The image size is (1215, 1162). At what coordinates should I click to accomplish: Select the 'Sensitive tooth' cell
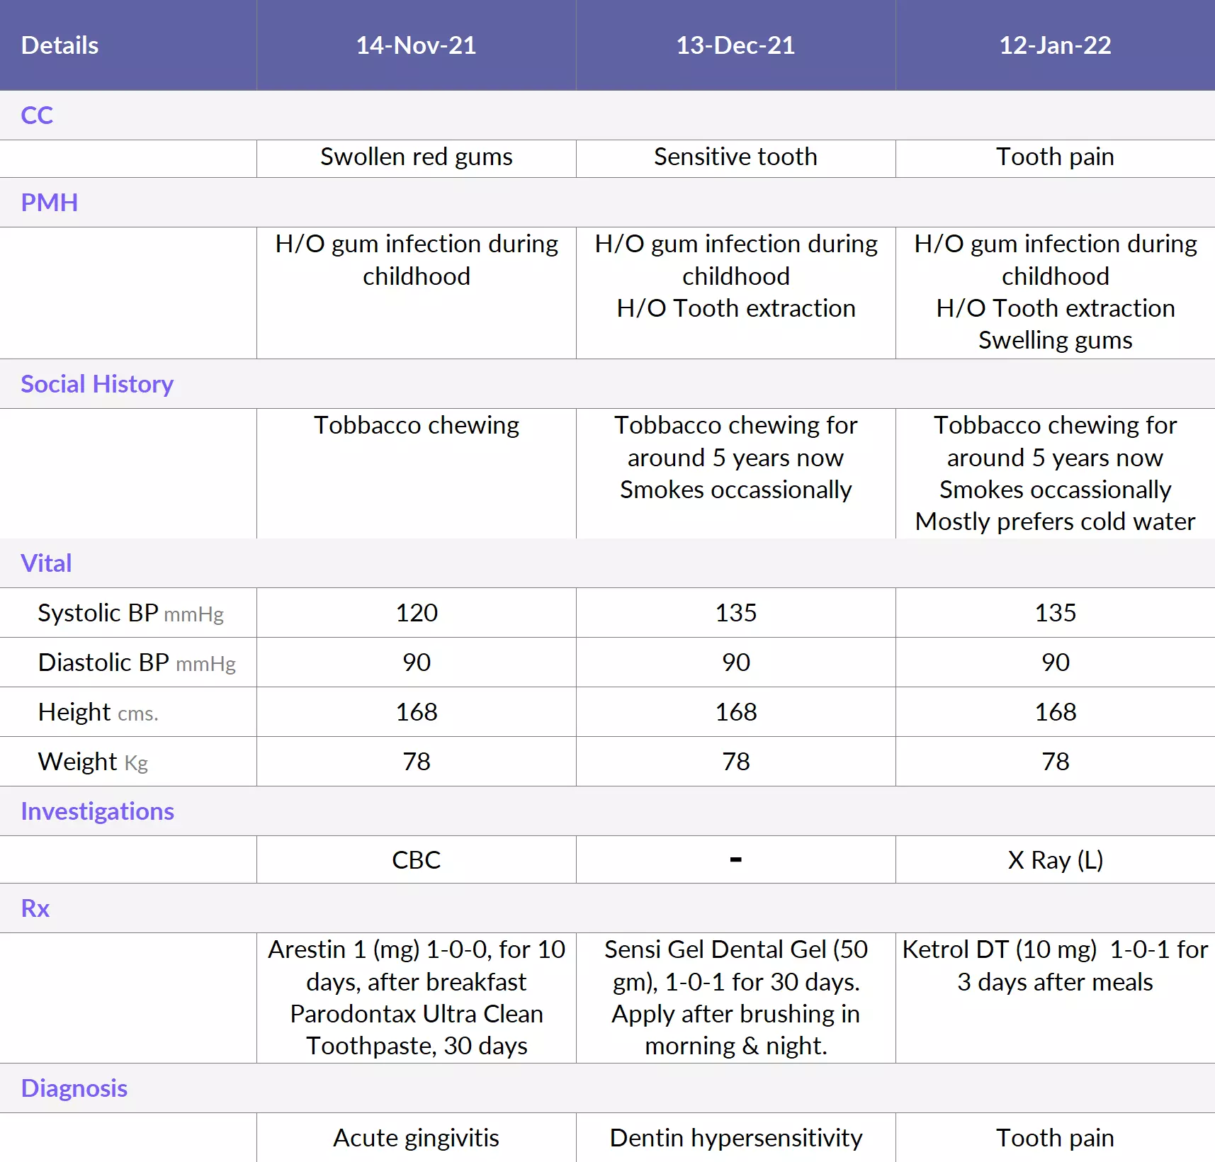[736, 159]
